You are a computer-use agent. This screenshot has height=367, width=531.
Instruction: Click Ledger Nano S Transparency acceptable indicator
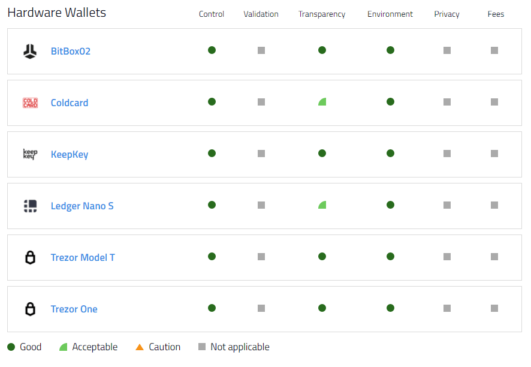(322, 204)
